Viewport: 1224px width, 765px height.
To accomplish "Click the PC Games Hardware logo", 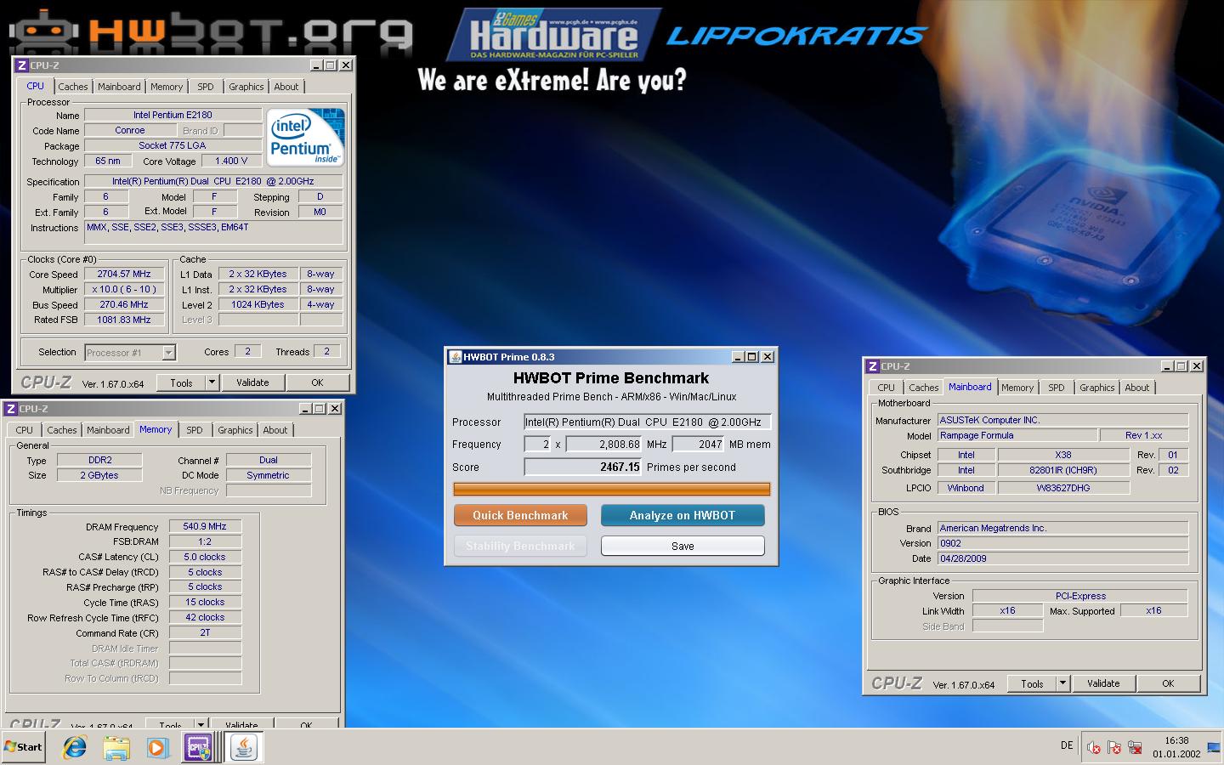I will pos(553,34).
